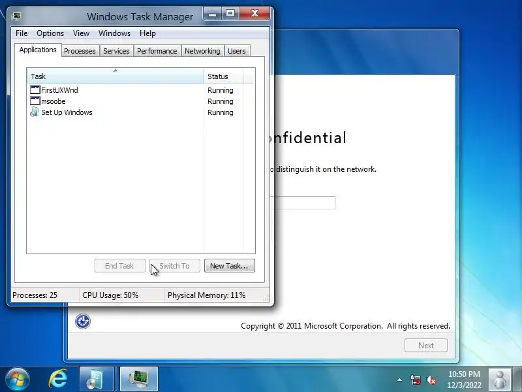Click Running status of msoobe
Screen dimensions: 522x392
(x=221, y=101)
